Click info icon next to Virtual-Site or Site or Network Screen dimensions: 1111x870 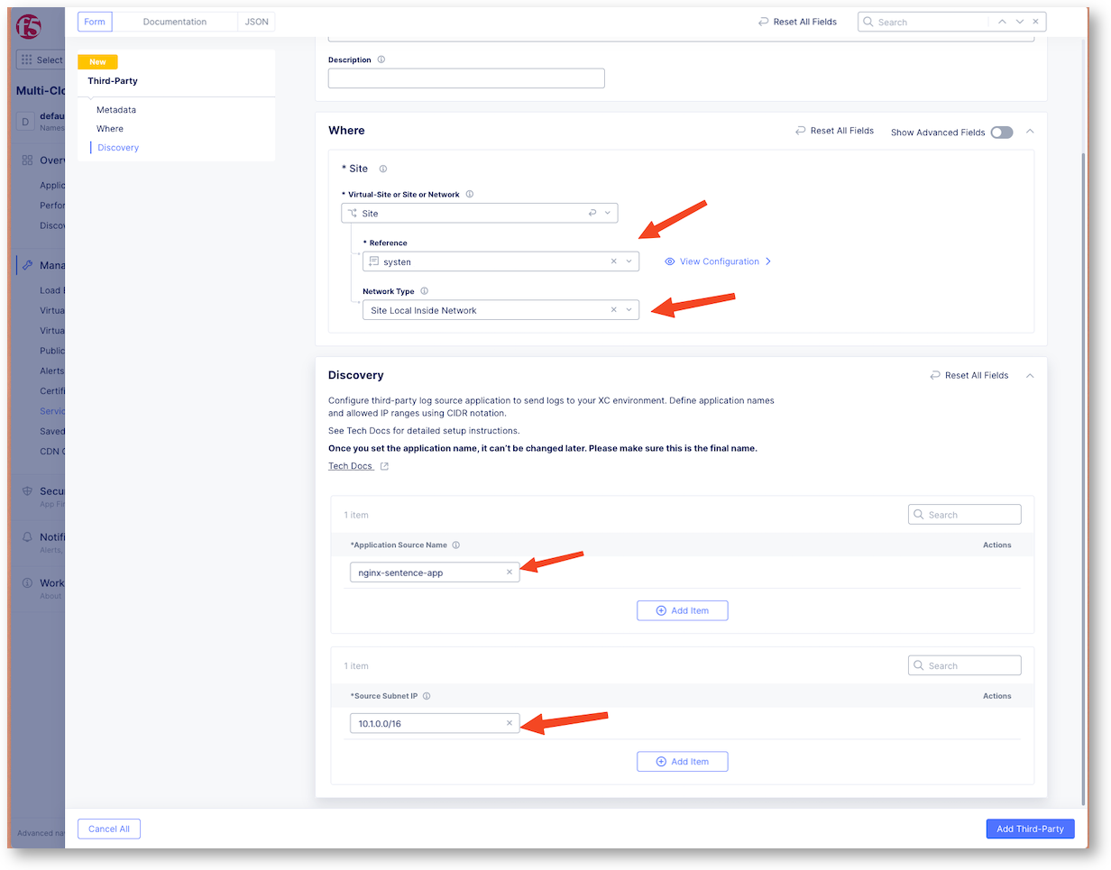(x=469, y=194)
